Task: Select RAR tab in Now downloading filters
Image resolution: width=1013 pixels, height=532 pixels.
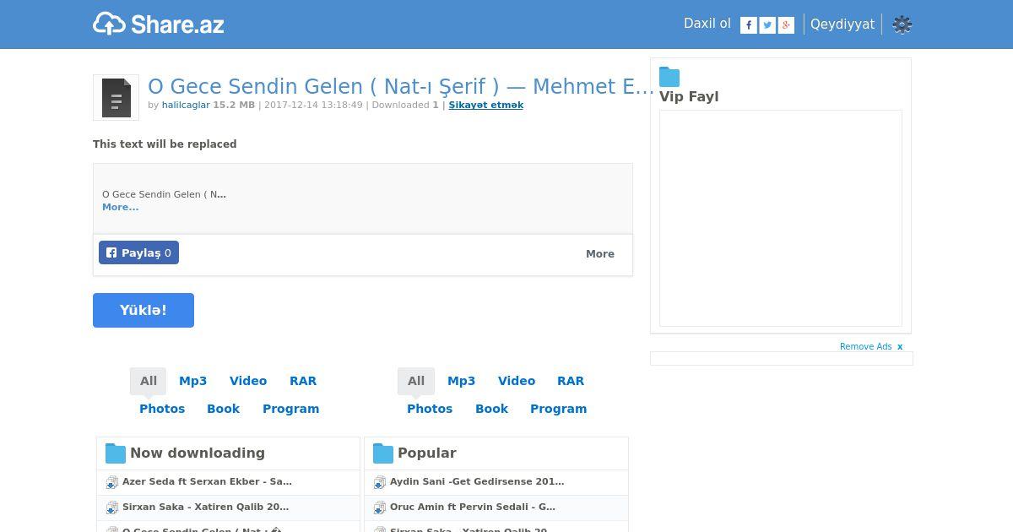Action: tap(303, 381)
